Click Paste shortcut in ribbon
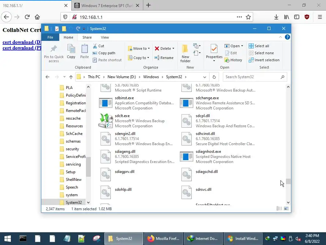Image resolution: width=326 pixels, height=245 pixels. click(107, 60)
